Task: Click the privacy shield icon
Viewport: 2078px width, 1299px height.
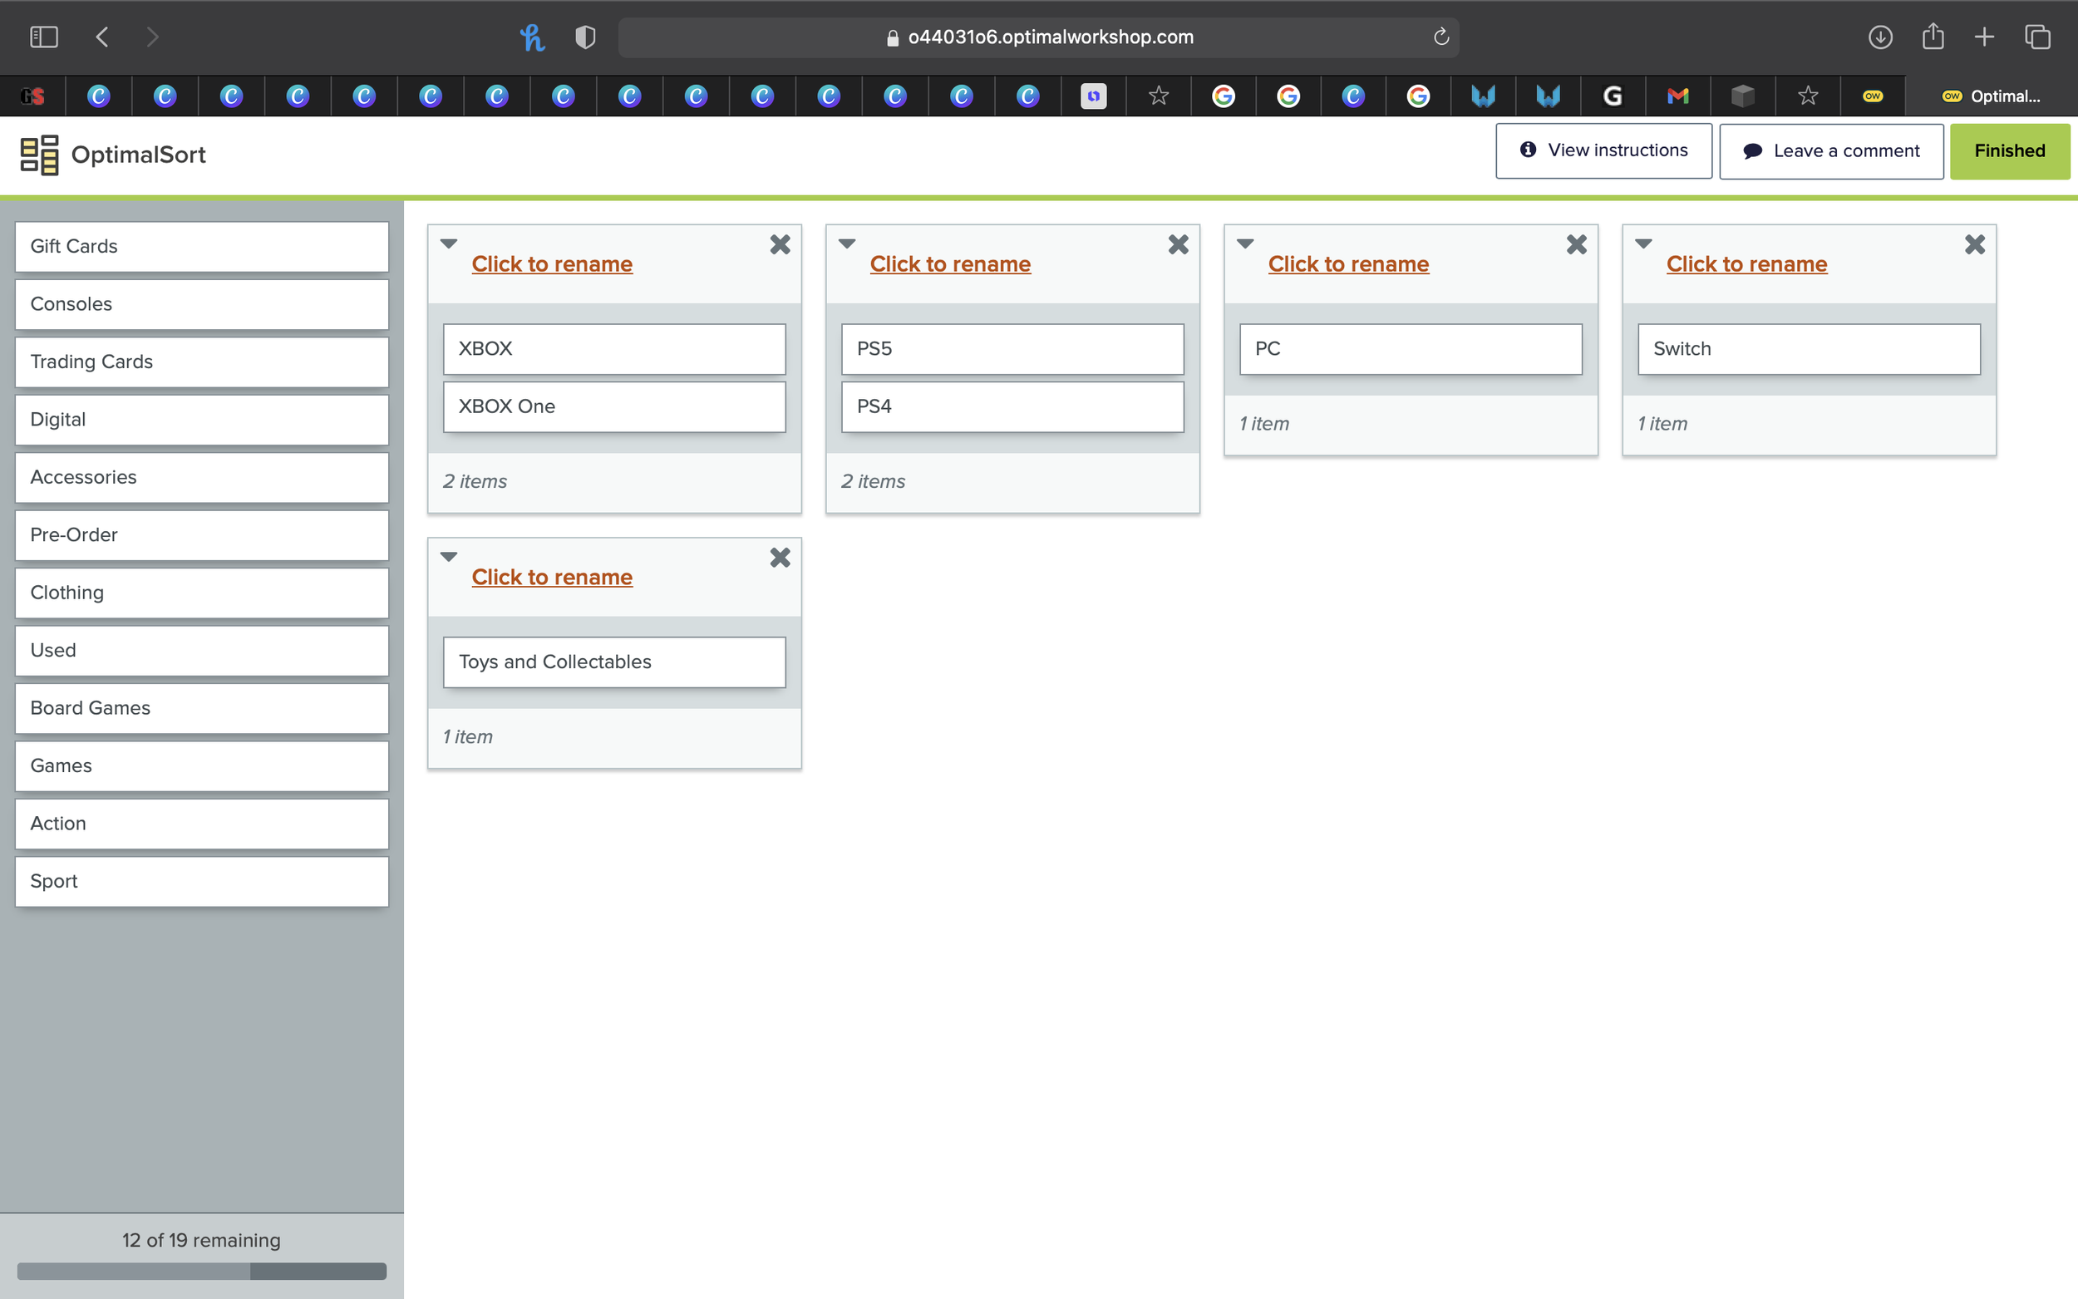Action: [x=585, y=37]
